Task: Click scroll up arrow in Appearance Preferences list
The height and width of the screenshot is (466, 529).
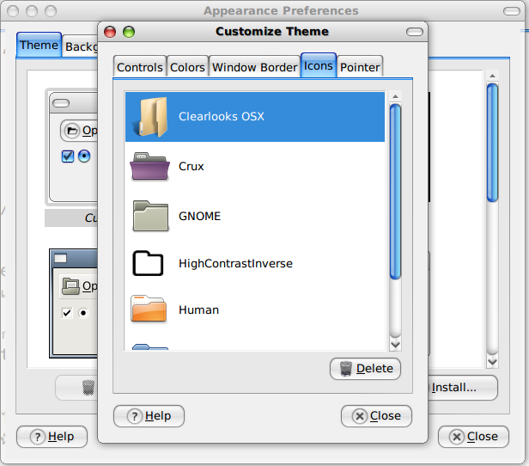Action: coord(492,76)
